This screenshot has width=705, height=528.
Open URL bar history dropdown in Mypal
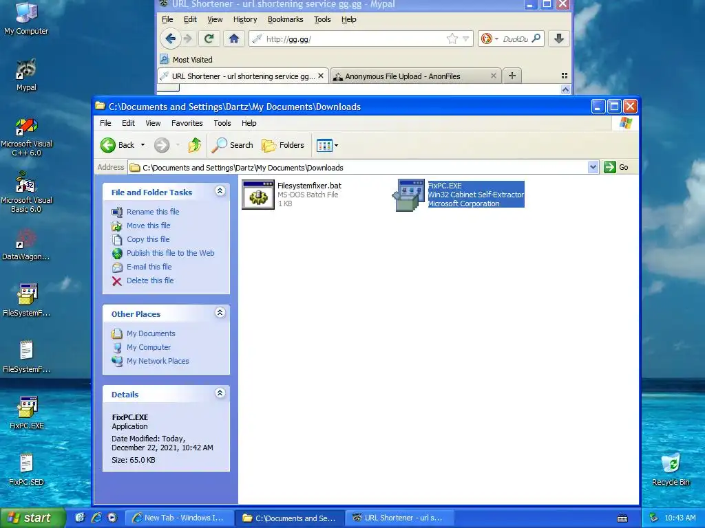pyautogui.click(x=466, y=38)
